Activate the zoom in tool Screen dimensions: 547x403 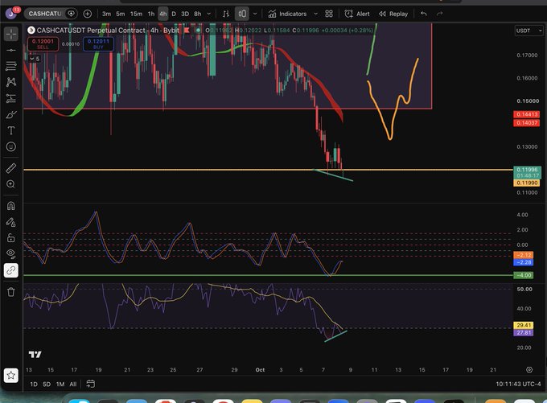(10, 184)
